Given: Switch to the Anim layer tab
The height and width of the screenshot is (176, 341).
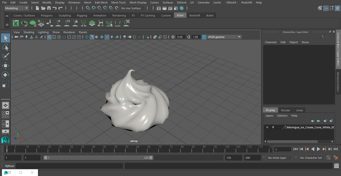Looking at the screenshot, I should click(299, 110).
